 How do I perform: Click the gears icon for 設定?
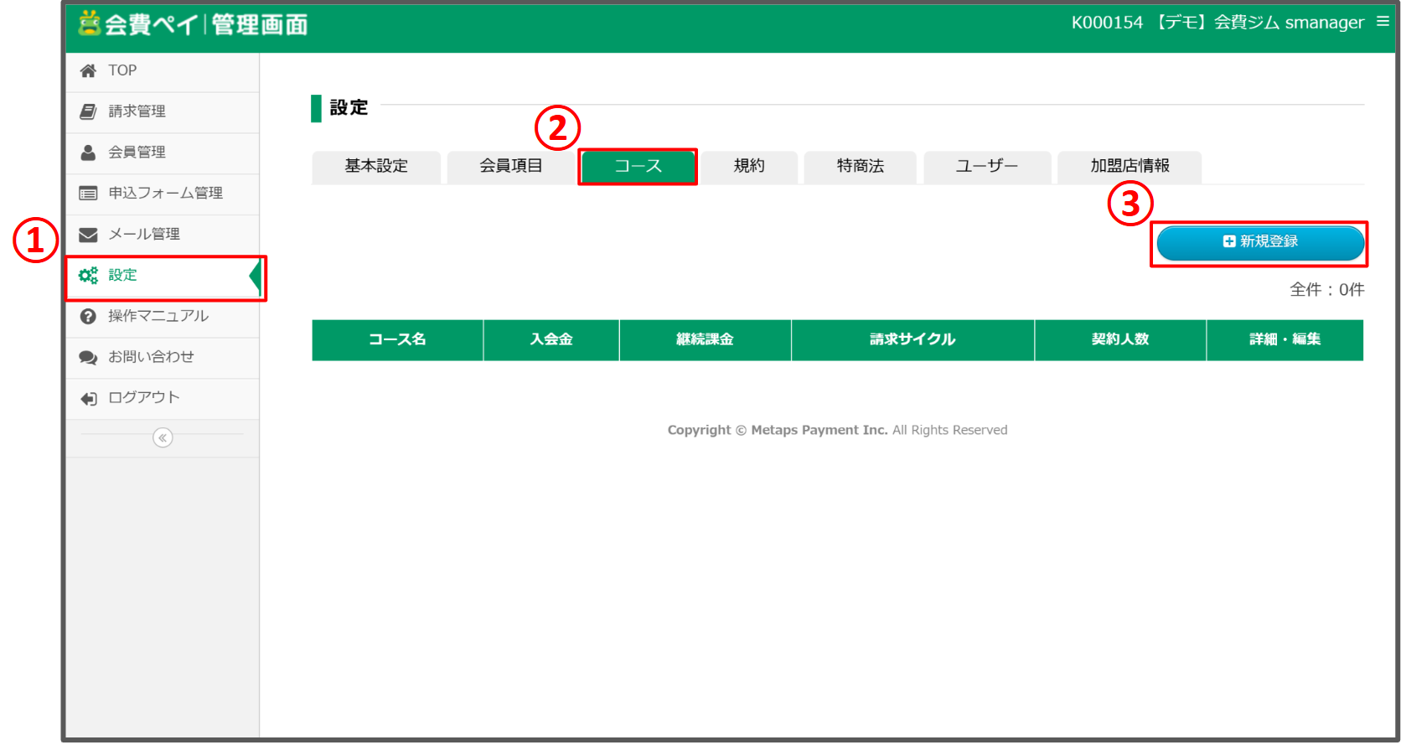[x=88, y=275]
